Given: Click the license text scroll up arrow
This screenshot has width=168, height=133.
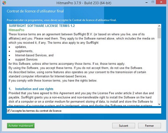Looking at the screenshot, I should click(159, 26).
